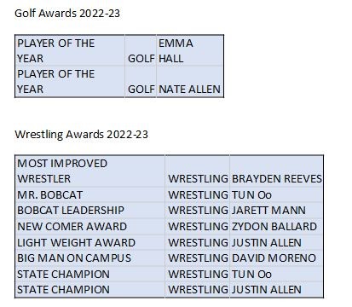Click the second PLAYER OF THE YEAR cell
The image size is (352, 307).
tap(70, 82)
